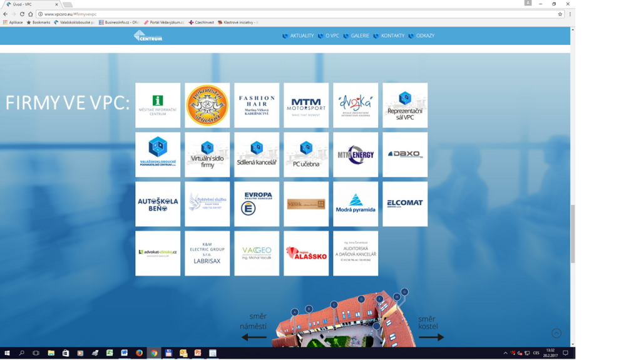641x360 pixels.
Task: Open the Bookmarks folder in the bookmarks bar
Action: [38, 22]
